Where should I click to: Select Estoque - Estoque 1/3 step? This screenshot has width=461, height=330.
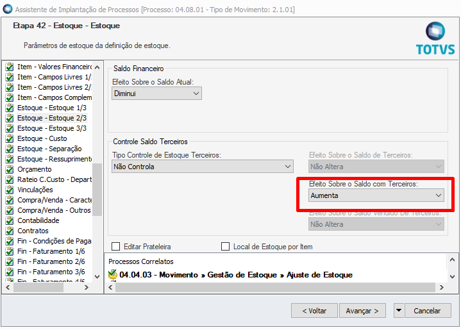pyautogui.click(x=52, y=108)
